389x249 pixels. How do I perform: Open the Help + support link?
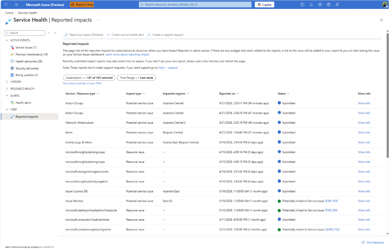click(x=168, y=67)
